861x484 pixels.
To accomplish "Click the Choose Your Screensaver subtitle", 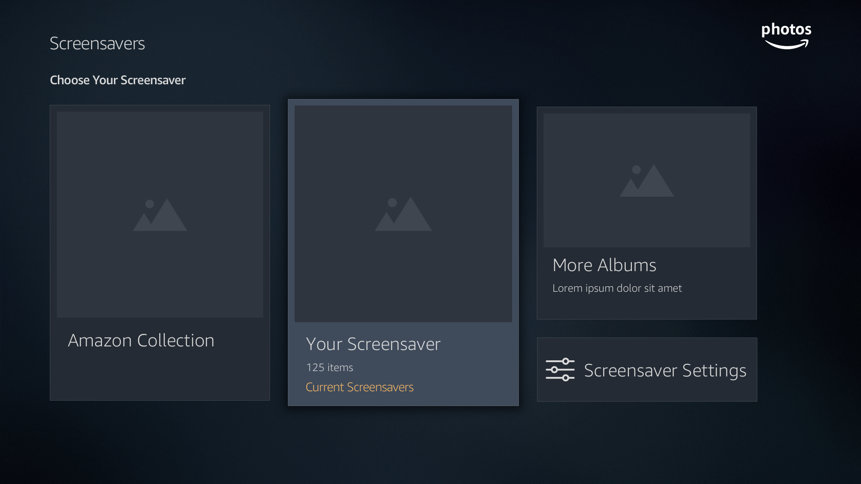I will click(x=117, y=80).
